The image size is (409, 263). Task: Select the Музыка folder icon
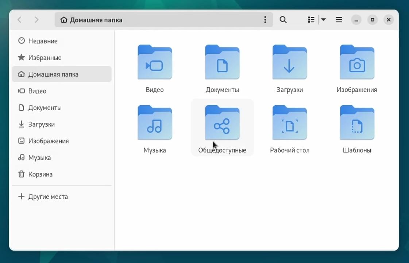pos(155,122)
